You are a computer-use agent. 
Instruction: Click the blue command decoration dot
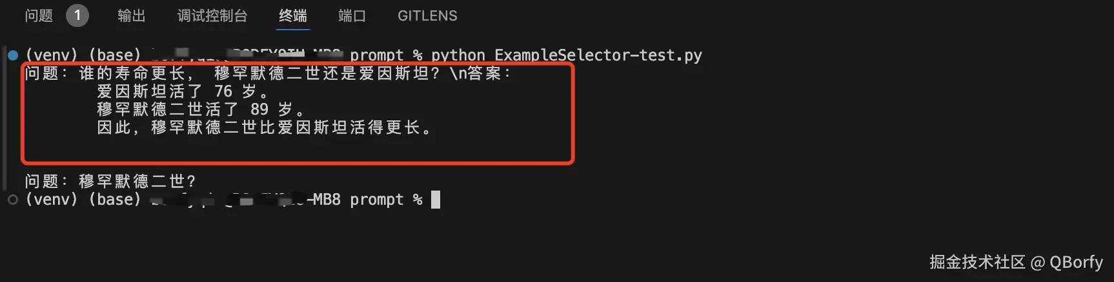click(13, 55)
